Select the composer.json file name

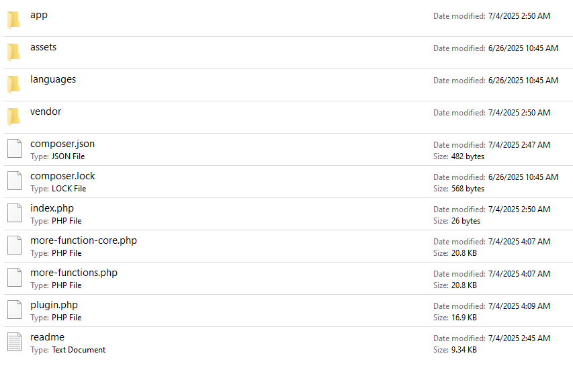[62, 144]
